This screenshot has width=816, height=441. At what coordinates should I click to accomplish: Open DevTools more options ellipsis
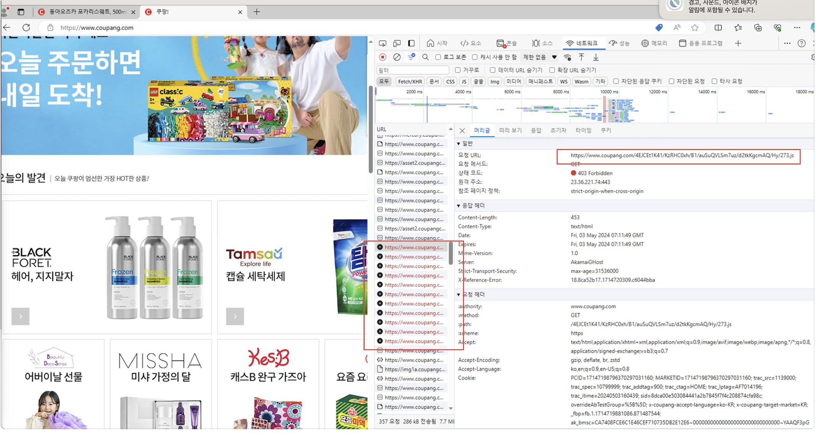pos(787,43)
